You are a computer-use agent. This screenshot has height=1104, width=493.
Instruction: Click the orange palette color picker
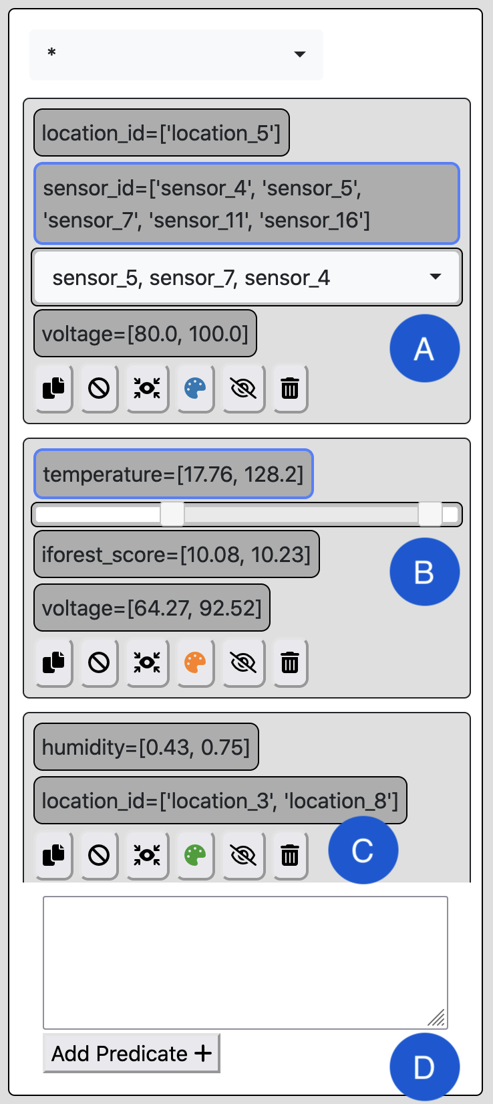pyautogui.click(x=195, y=662)
